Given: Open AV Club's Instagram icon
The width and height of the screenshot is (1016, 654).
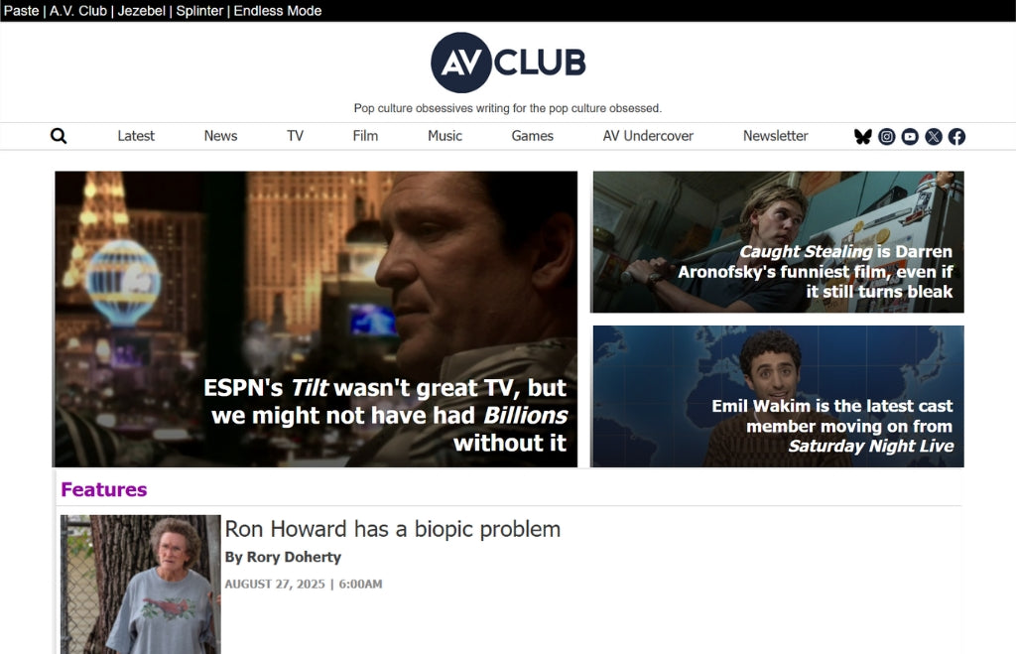Looking at the screenshot, I should (886, 137).
